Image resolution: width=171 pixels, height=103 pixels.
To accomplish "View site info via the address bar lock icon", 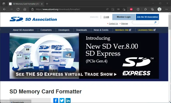I will pos(32,9).
